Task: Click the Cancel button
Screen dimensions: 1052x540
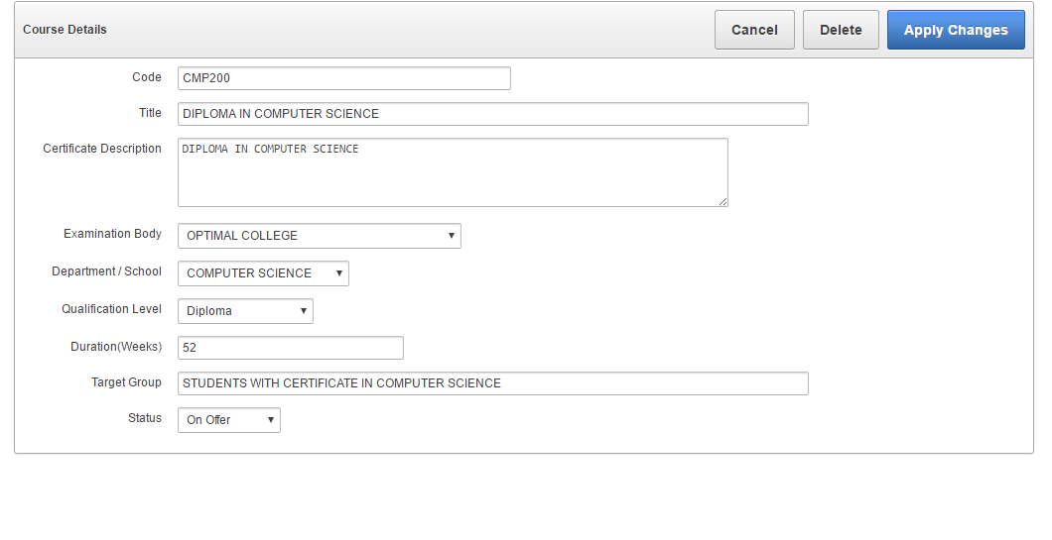Action: pyautogui.click(x=754, y=30)
